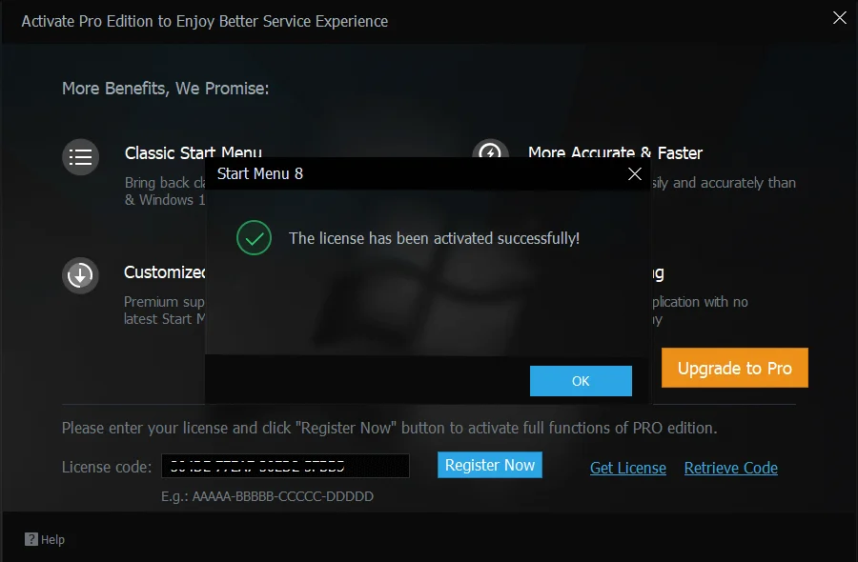Close the Start Menu 8 dialog
Viewport: 858px width, 562px height.
point(635,174)
